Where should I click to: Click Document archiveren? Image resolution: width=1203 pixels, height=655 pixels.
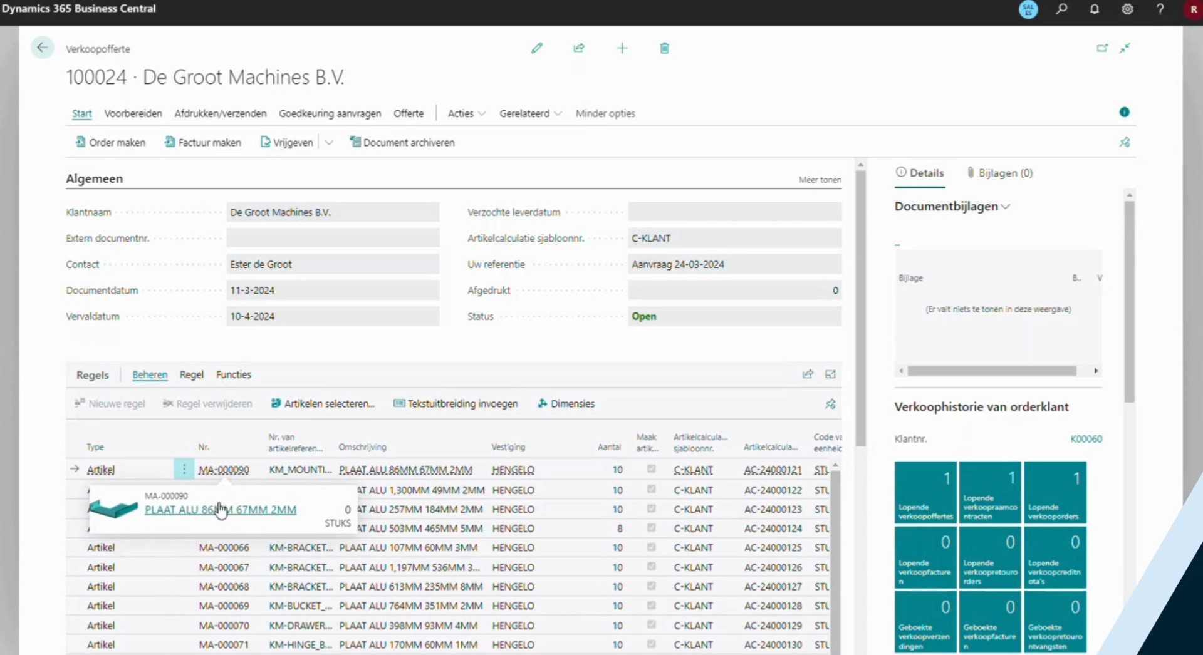[x=402, y=143]
